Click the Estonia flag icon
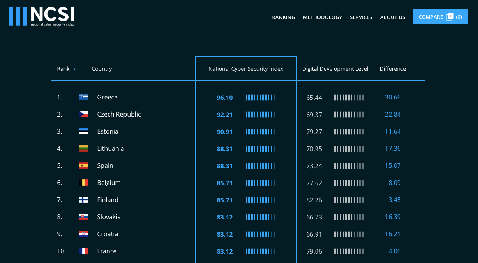The height and width of the screenshot is (263, 478). tap(83, 131)
